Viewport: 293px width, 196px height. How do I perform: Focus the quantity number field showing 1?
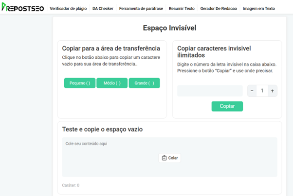click(x=262, y=91)
